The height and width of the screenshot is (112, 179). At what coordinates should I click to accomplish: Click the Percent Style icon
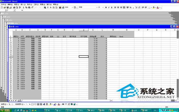pyautogui.click(x=130, y=7)
